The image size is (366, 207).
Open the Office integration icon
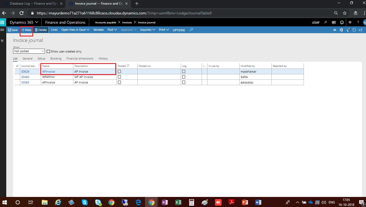(x=341, y=30)
